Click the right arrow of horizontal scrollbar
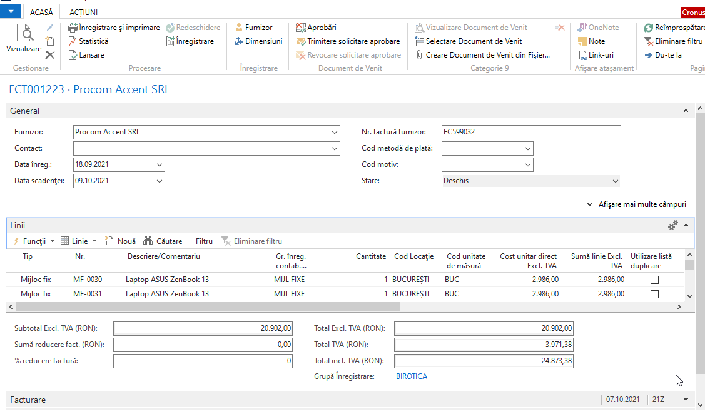705x414 pixels. click(679, 306)
